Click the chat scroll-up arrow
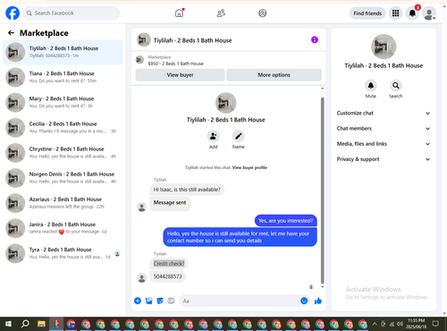The image size is (447, 331). [x=322, y=89]
